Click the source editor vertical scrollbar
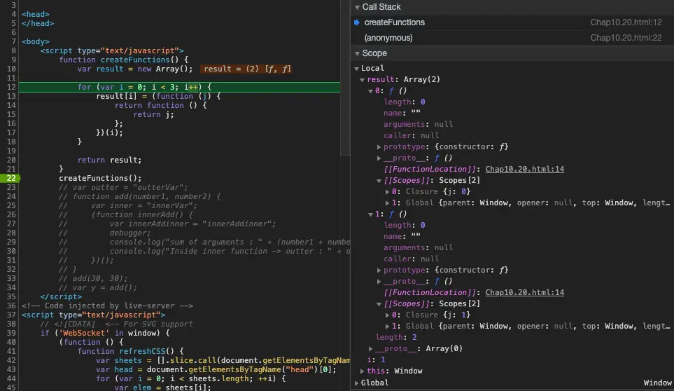 345,77
